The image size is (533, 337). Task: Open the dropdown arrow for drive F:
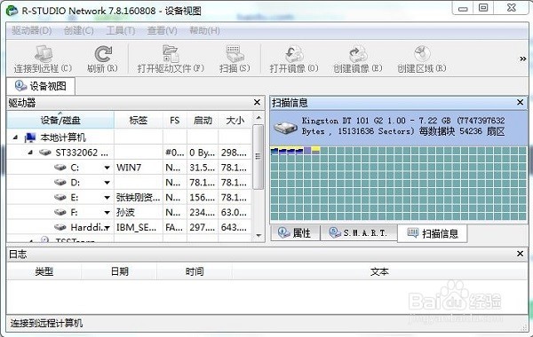tap(107, 213)
